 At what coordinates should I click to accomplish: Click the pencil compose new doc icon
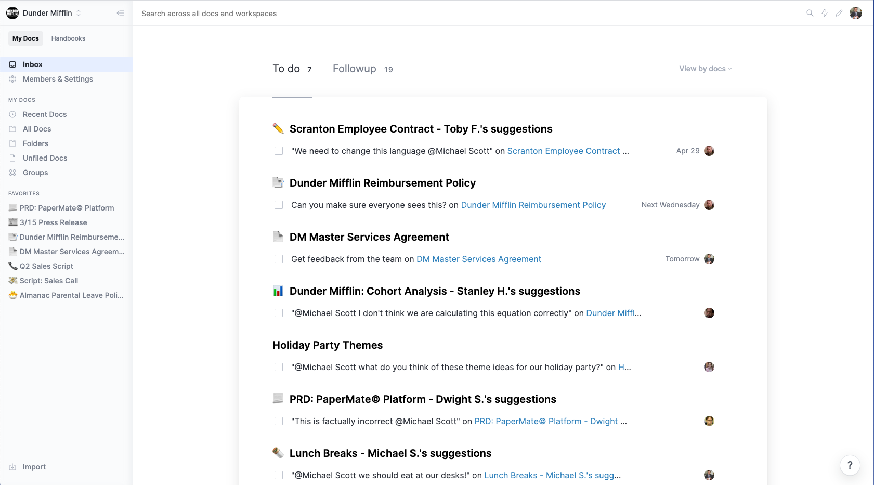tap(839, 13)
